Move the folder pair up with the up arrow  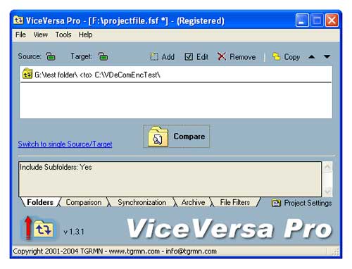312,57
